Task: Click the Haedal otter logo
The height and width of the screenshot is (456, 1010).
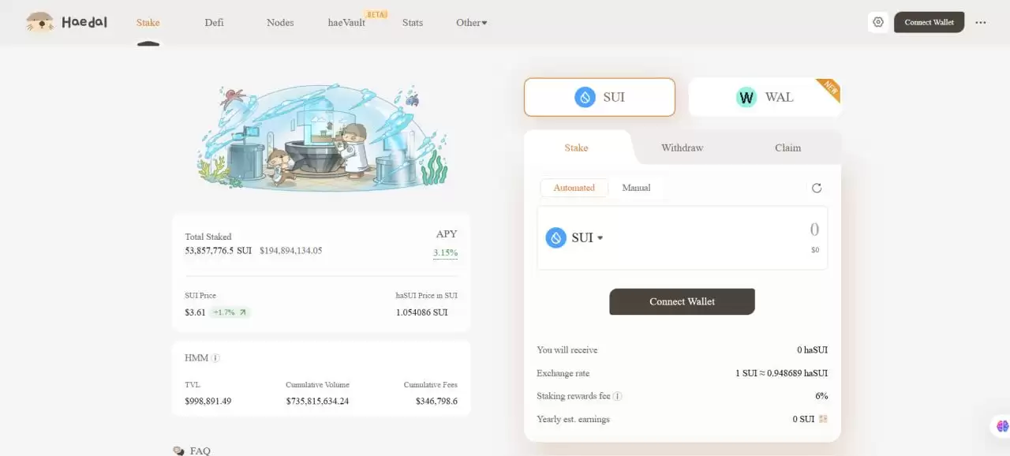Action: (x=39, y=22)
